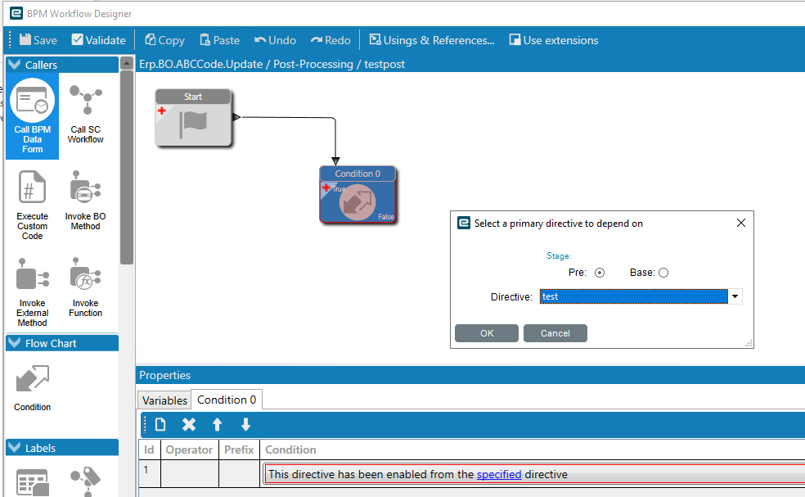Click OK in the directive dialog
The height and width of the screenshot is (497, 805).
pos(487,333)
